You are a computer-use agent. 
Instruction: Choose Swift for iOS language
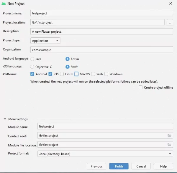(x=68, y=67)
